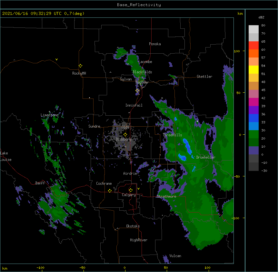
Task: Click the Blackfalds label on the map
Action: pyautogui.click(x=142, y=72)
